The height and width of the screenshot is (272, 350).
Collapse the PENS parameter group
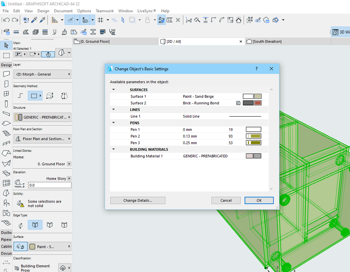click(114, 123)
